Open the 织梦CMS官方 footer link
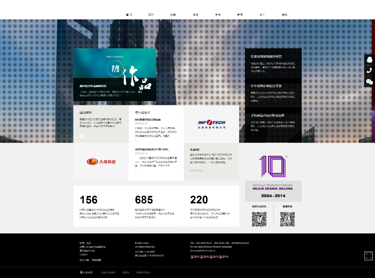 108,273
